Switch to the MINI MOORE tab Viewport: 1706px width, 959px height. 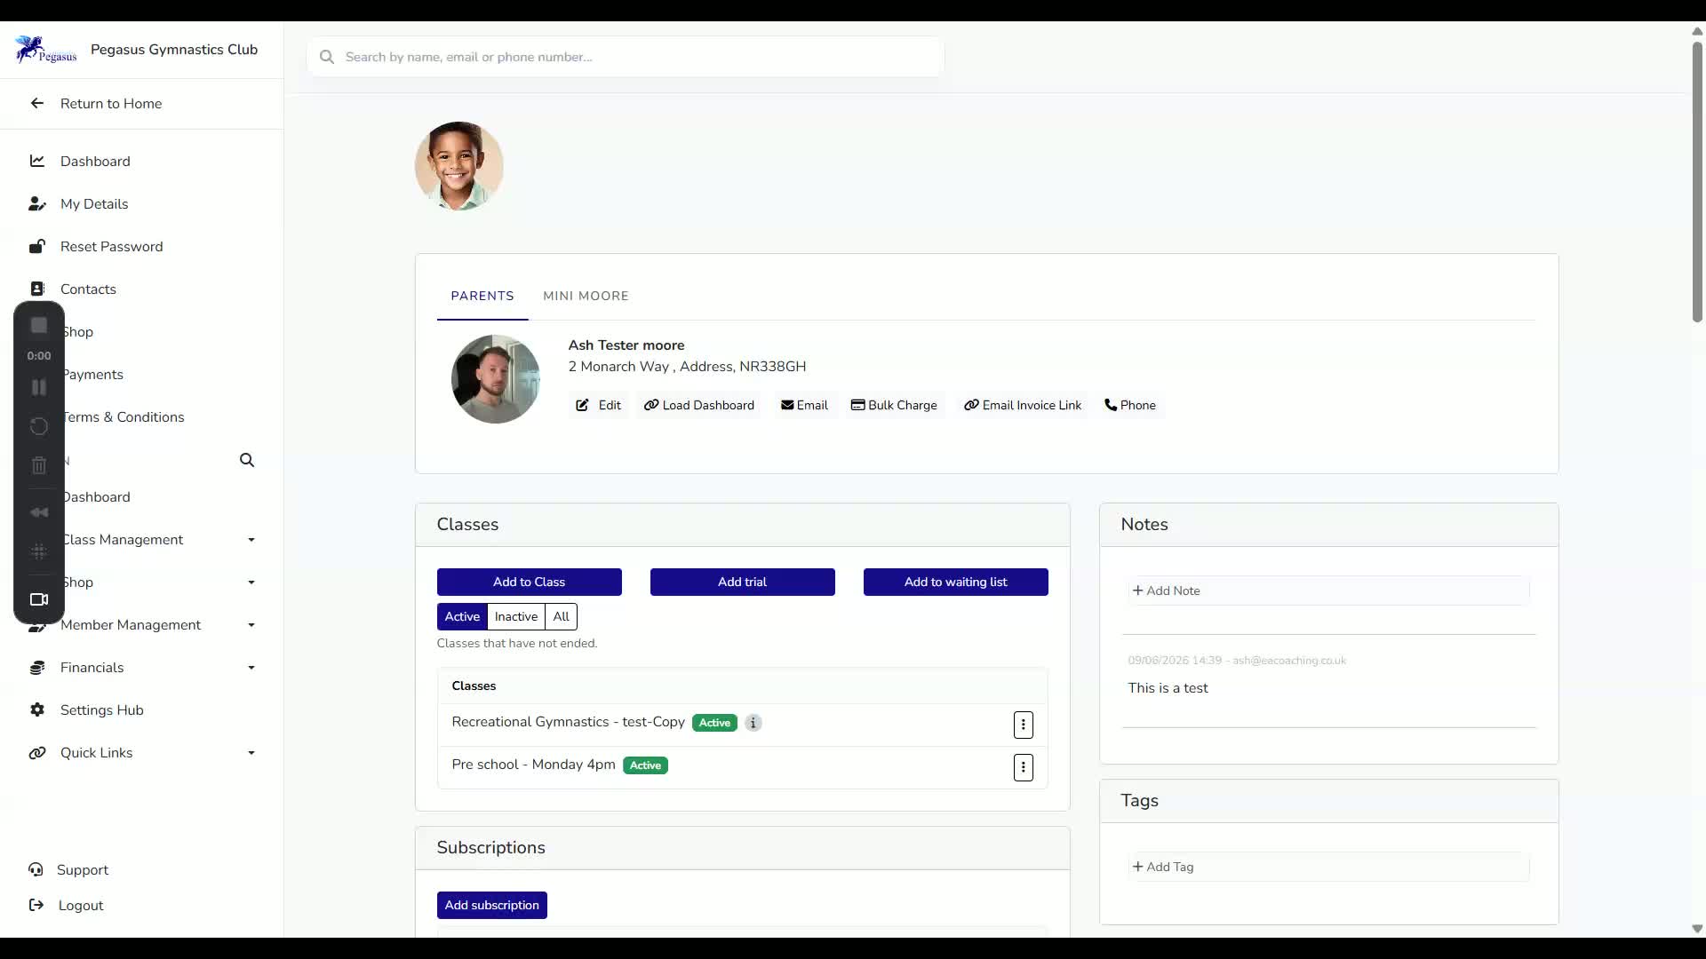(586, 296)
